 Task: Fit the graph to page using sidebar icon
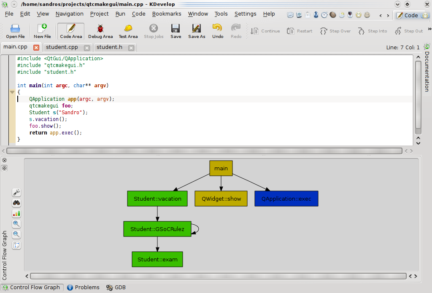tap(16, 245)
